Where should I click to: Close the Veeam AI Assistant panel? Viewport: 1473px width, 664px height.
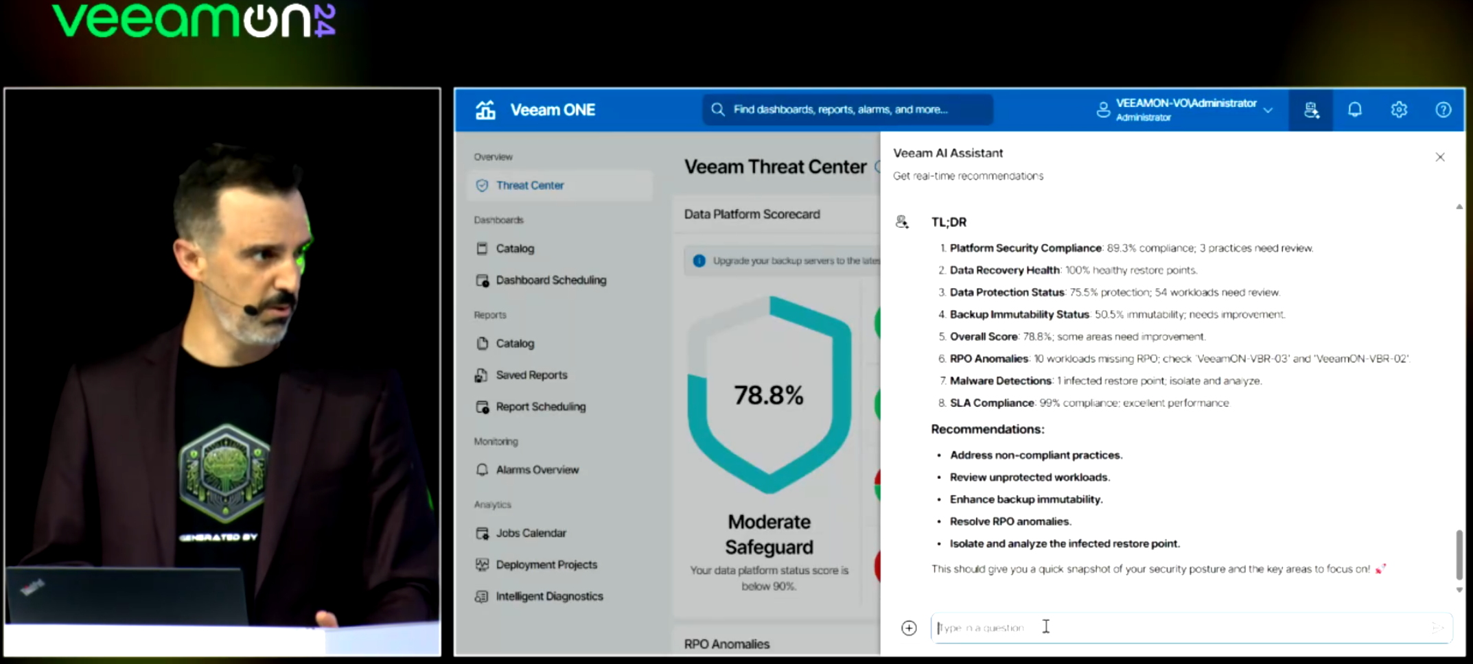point(1440,157)
